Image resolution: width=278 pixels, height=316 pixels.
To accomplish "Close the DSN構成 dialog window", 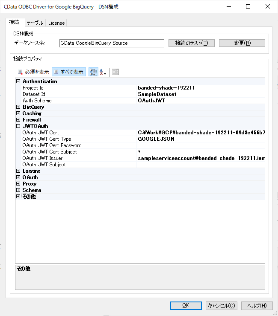I will [268, 7].
